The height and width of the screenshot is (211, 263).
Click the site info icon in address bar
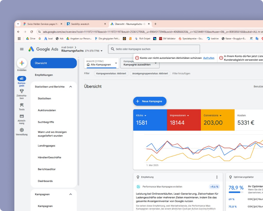click(x=39, y=32)
